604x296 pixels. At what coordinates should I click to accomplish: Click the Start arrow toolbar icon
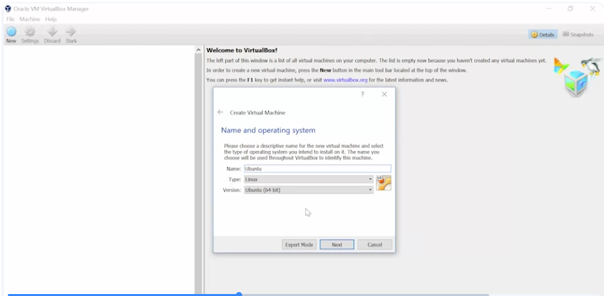pos(71,31)
